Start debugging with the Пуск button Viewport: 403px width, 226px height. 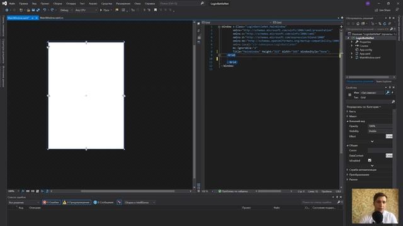coord(105,10)
